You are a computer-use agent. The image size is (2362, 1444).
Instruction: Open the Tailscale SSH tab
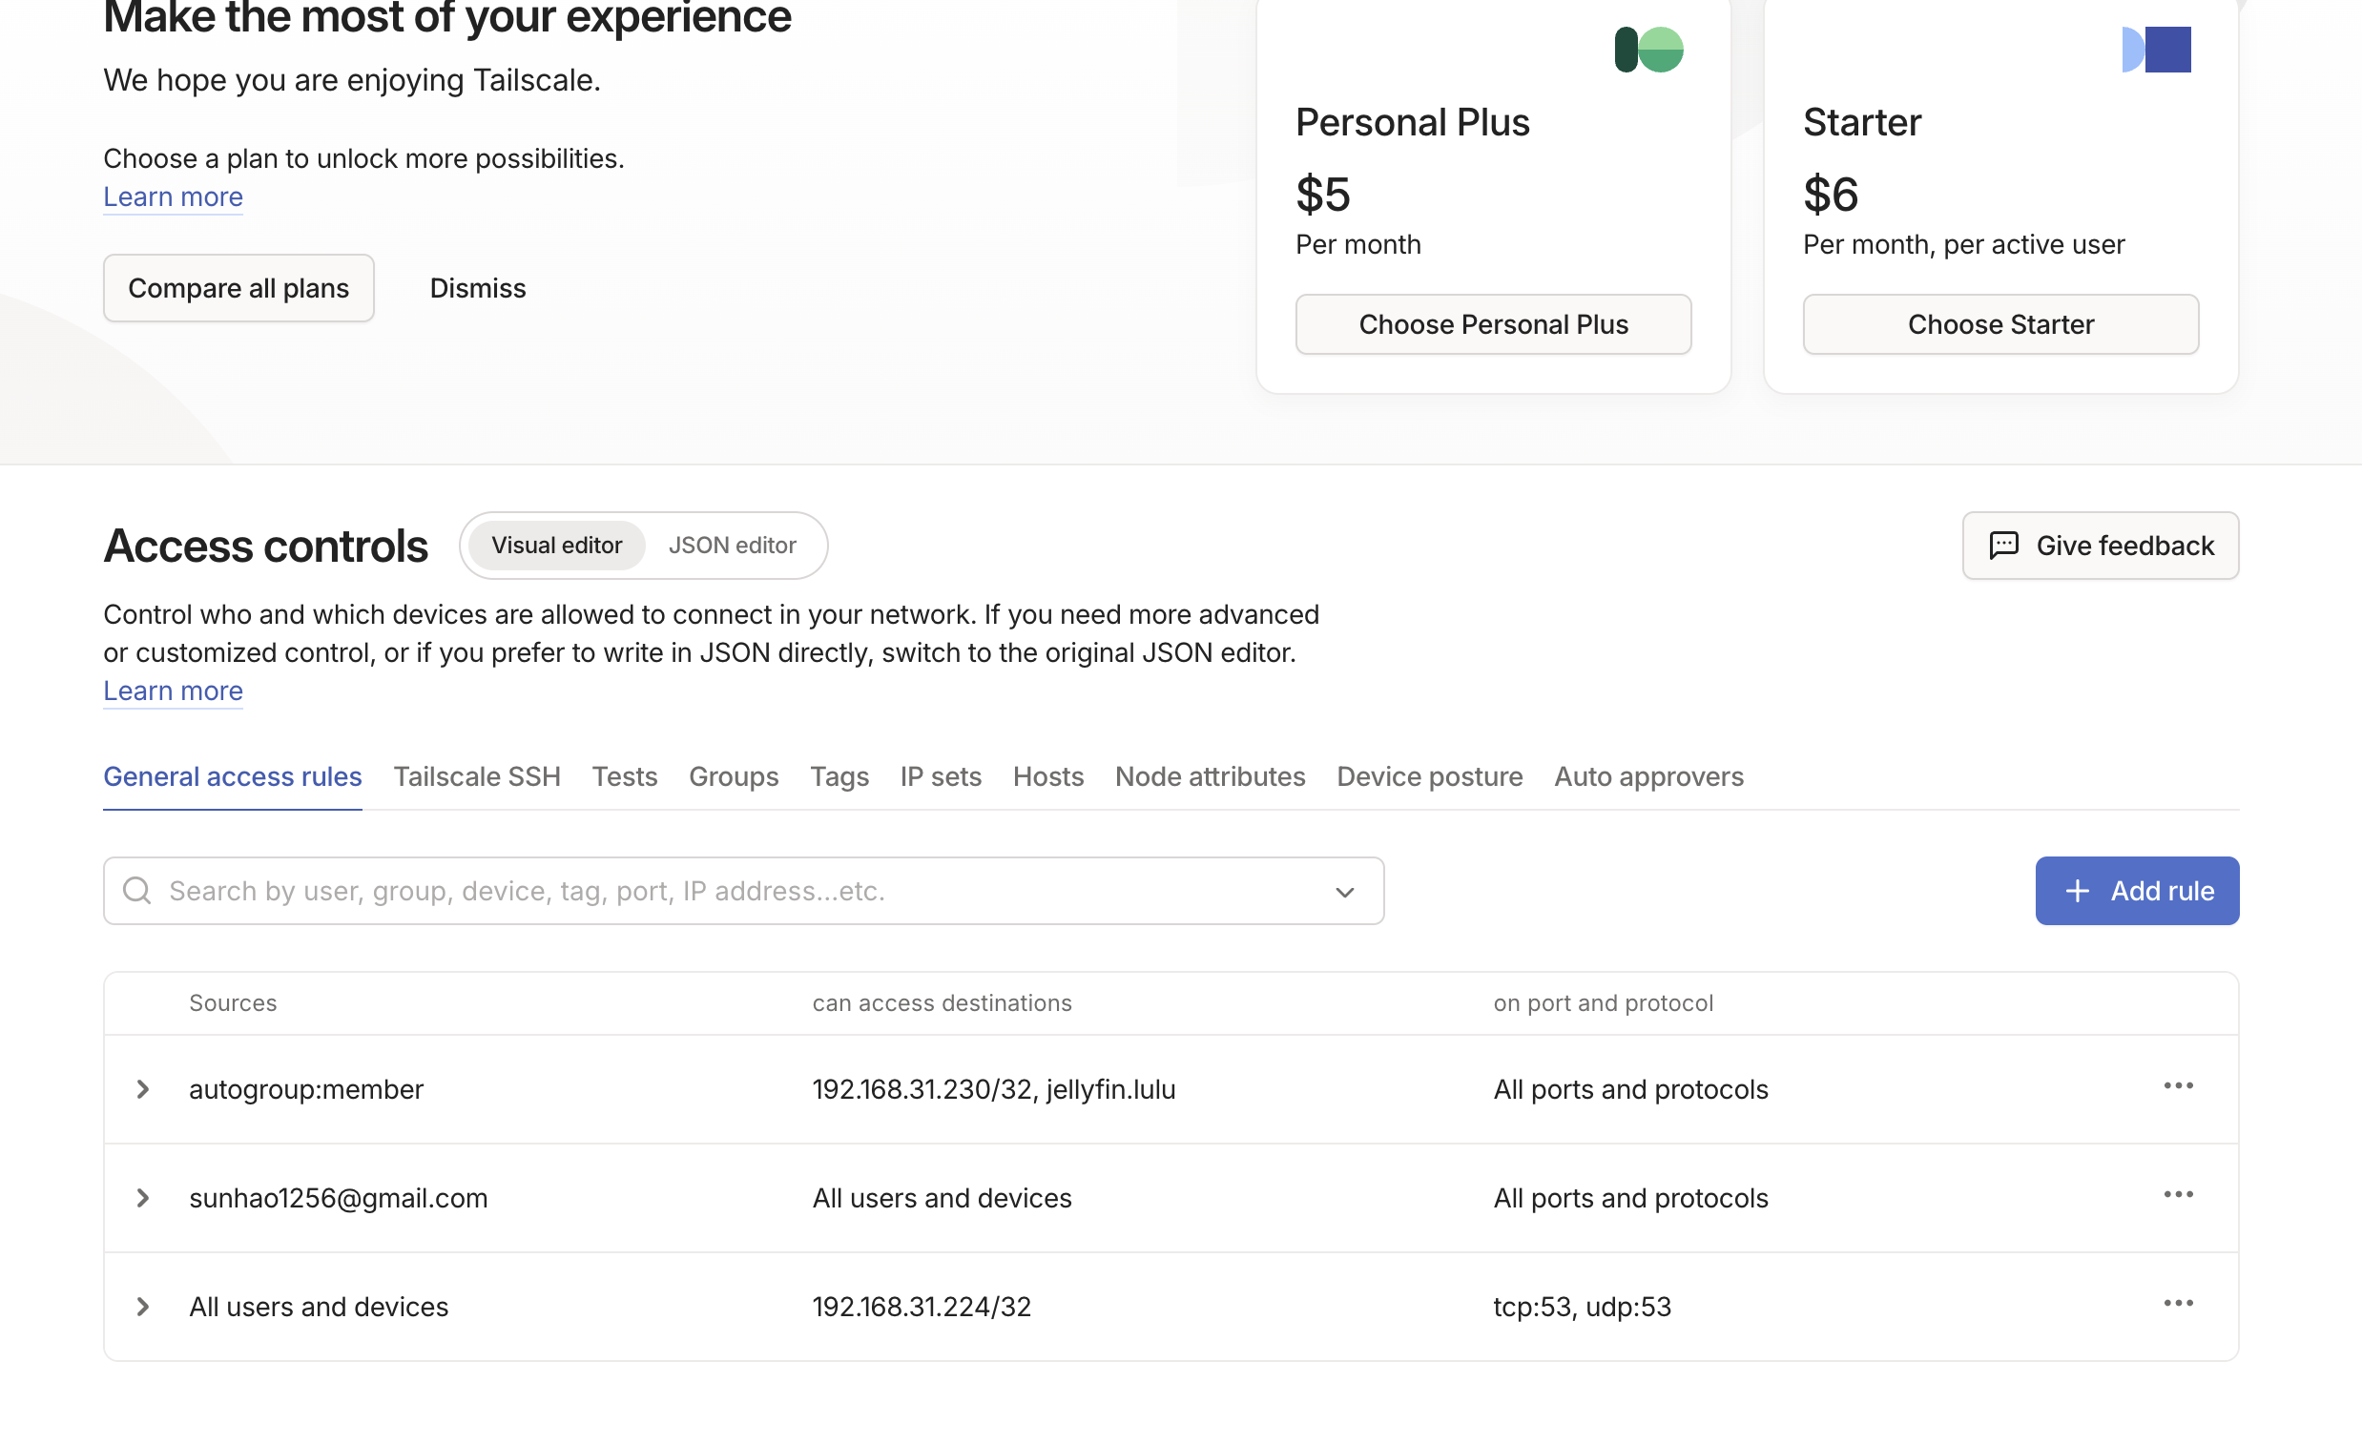click(477, 777)
